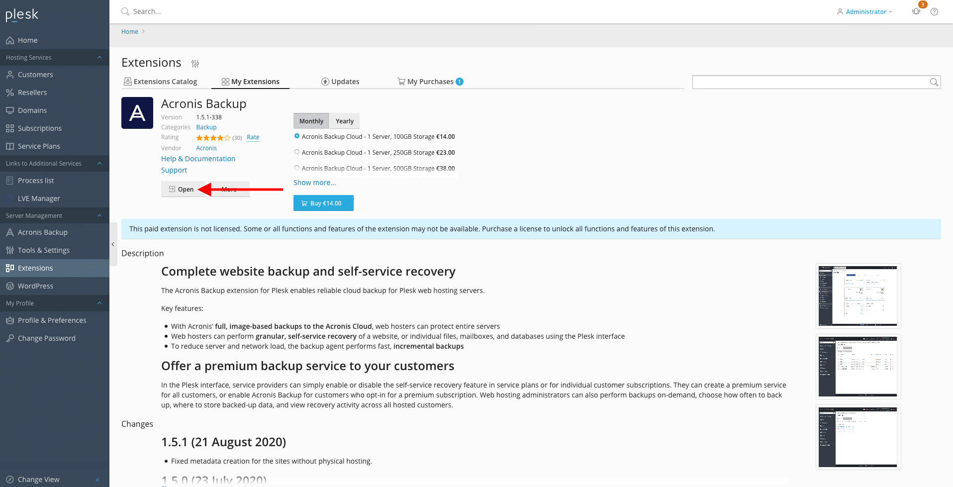The height and width of the screenshot is (487, 953).
Task: Click the top search magnifier icon
Action: point(125,11)
